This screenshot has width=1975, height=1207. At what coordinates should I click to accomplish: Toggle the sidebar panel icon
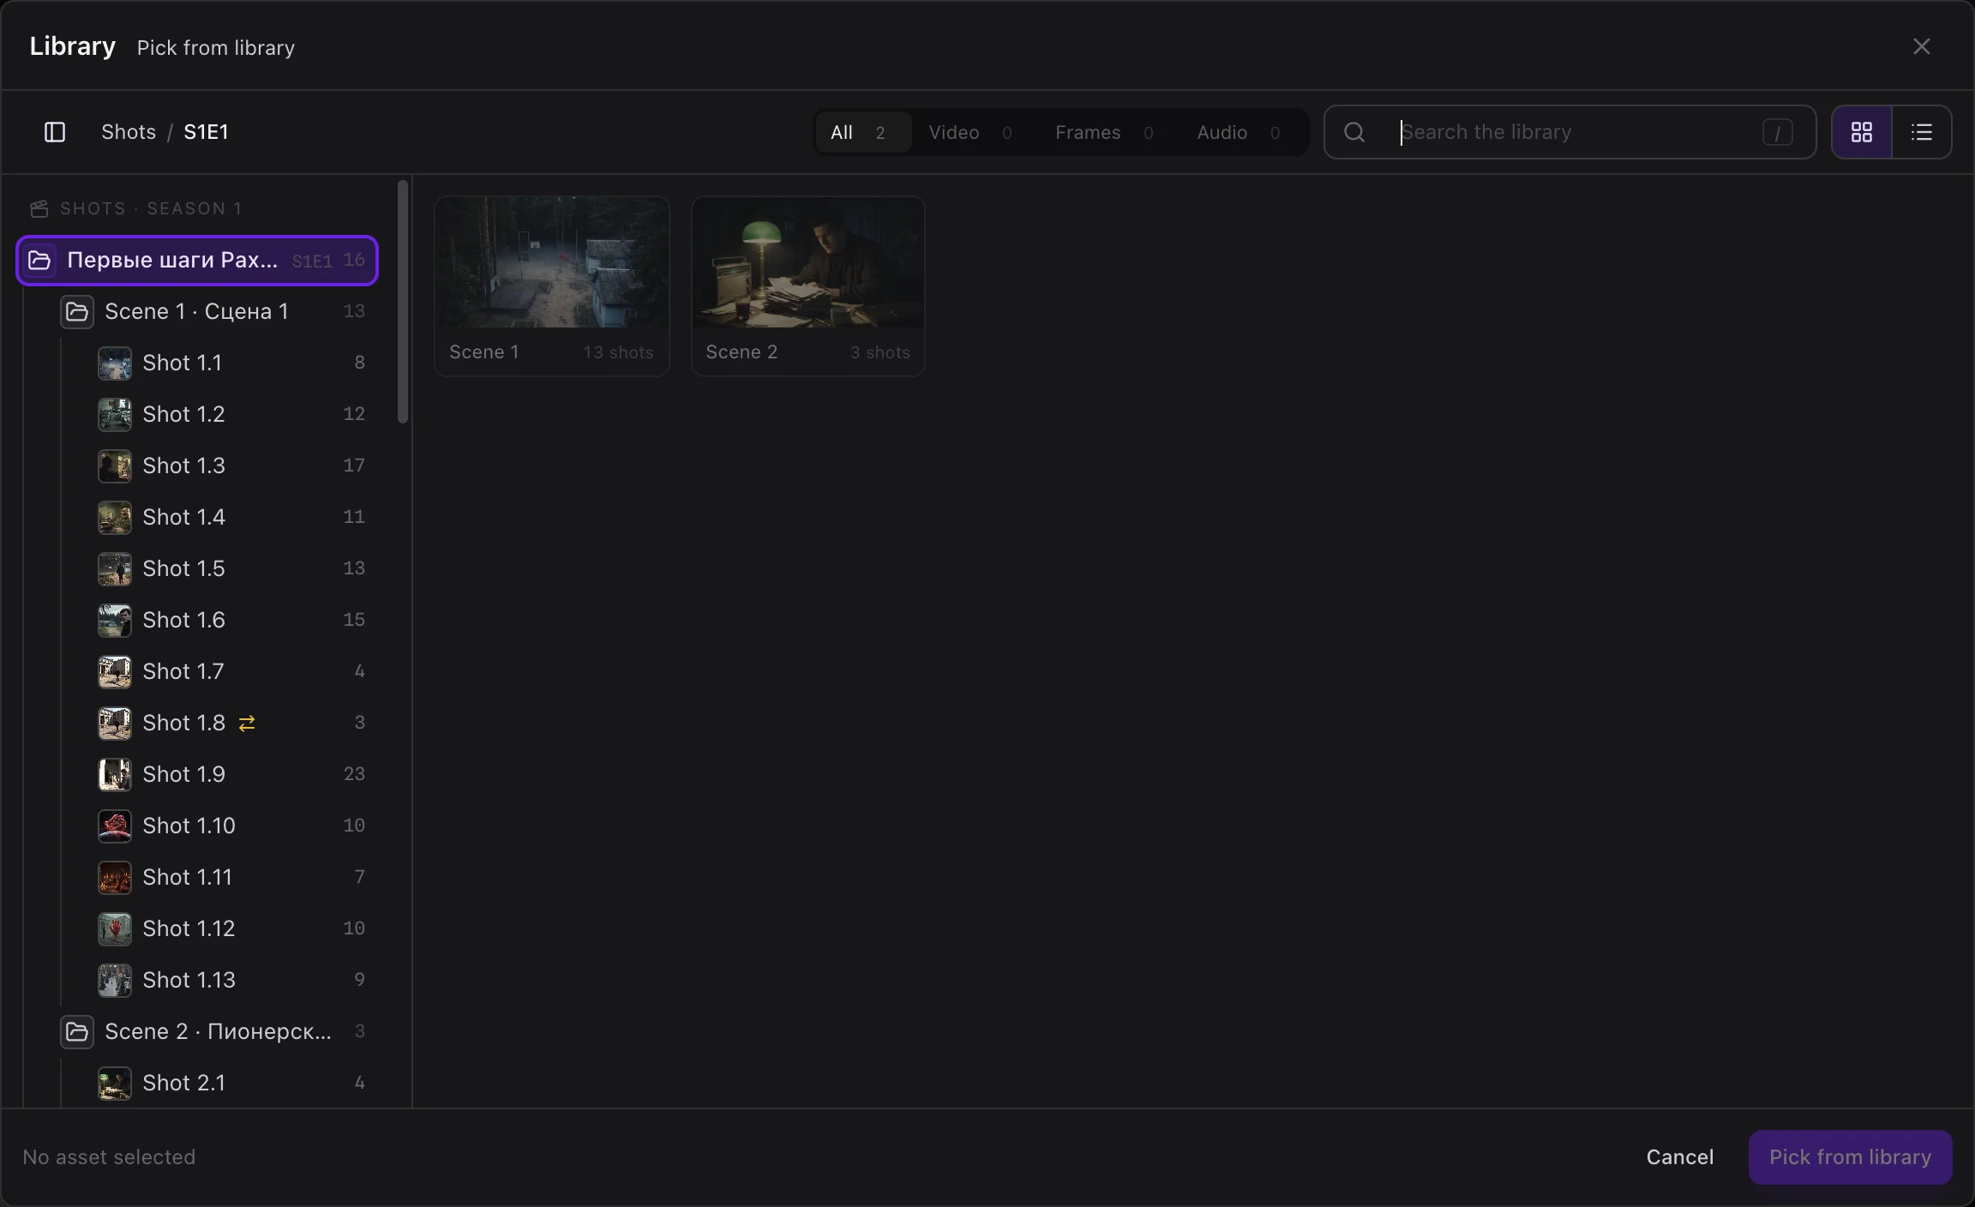coord(54,132)
